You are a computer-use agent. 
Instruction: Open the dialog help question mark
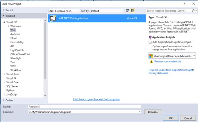tap(184, 4)
